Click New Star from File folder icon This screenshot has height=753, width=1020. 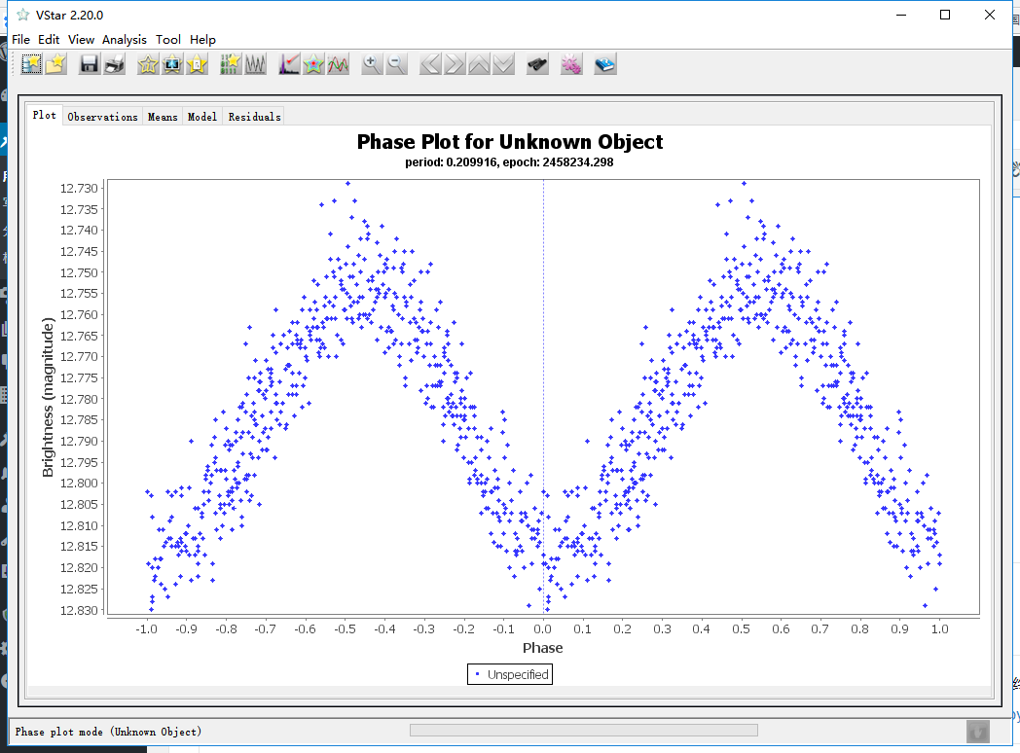coord(55,64)
